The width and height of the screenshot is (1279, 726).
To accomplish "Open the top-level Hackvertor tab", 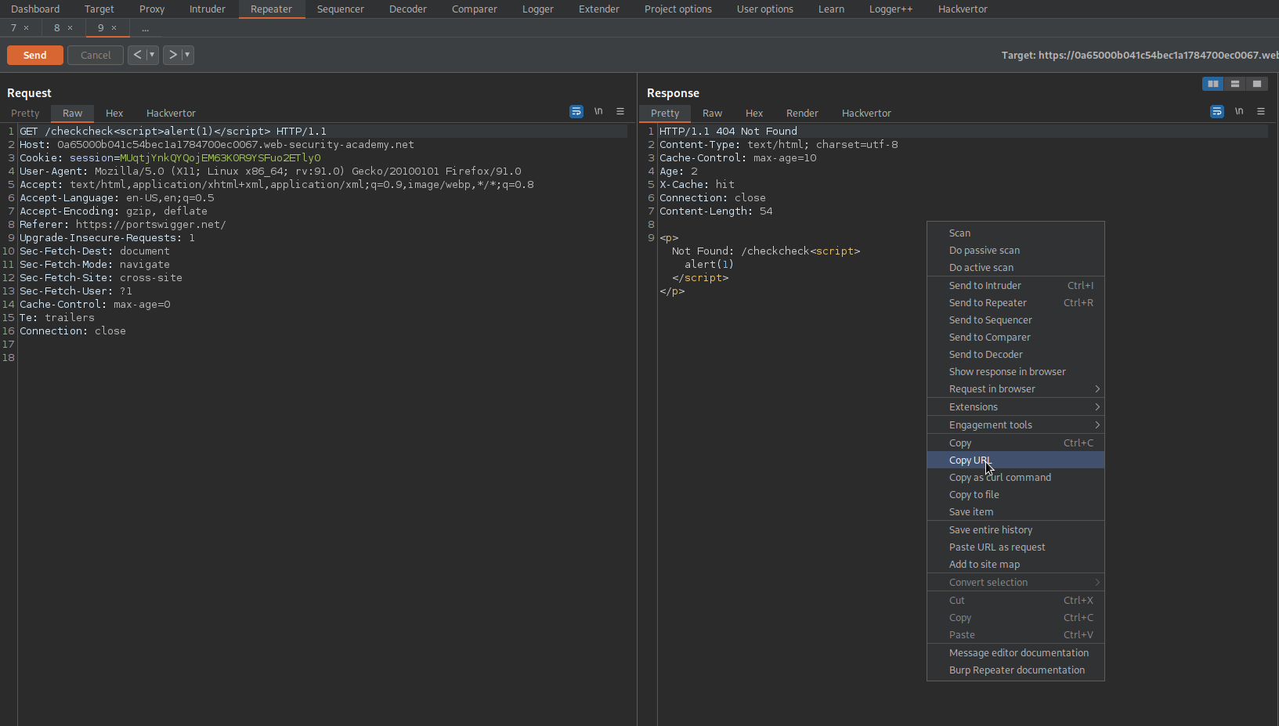I will [963, 9].
